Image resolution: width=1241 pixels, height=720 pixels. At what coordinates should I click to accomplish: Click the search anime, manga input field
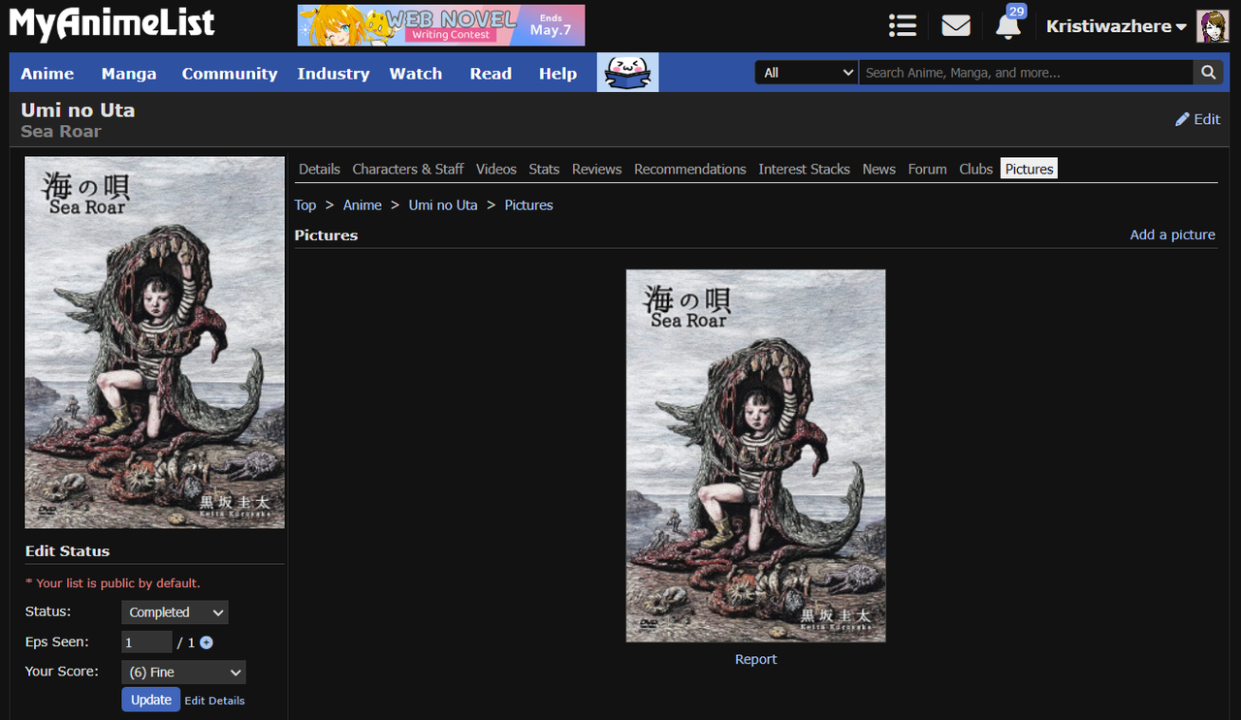(x=1027, y=73)
